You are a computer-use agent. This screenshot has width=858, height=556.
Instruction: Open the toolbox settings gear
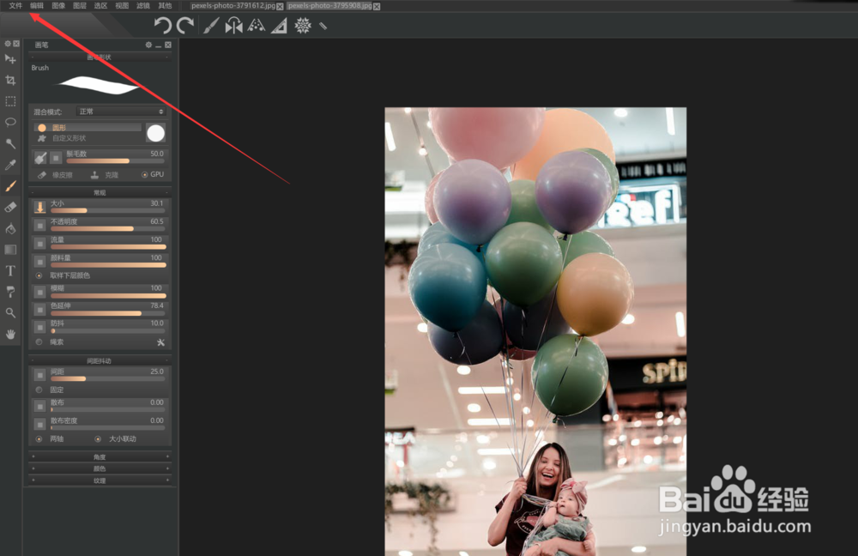(x=8, y=44)
